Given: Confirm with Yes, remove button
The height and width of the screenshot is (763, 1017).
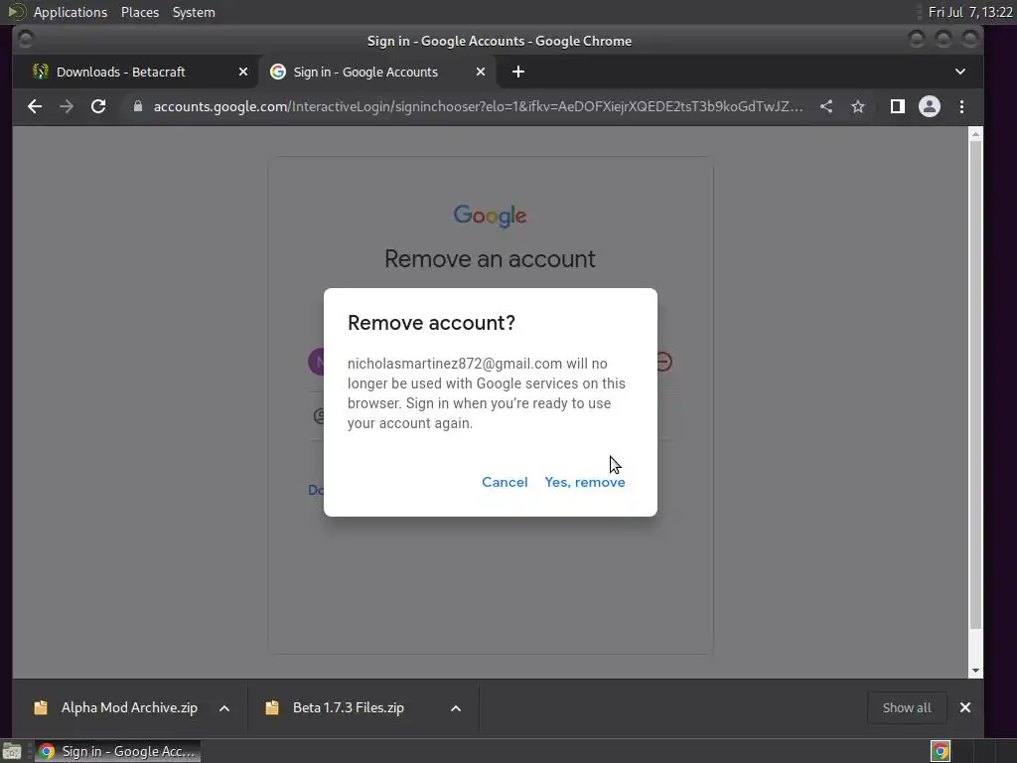Looking at the screenshot, I should (584, 482).
